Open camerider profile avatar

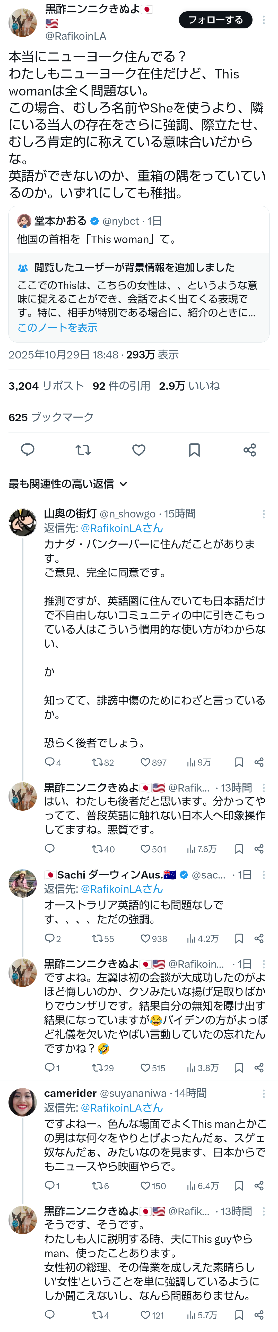pyautogui.click(x=23, y=1102)
